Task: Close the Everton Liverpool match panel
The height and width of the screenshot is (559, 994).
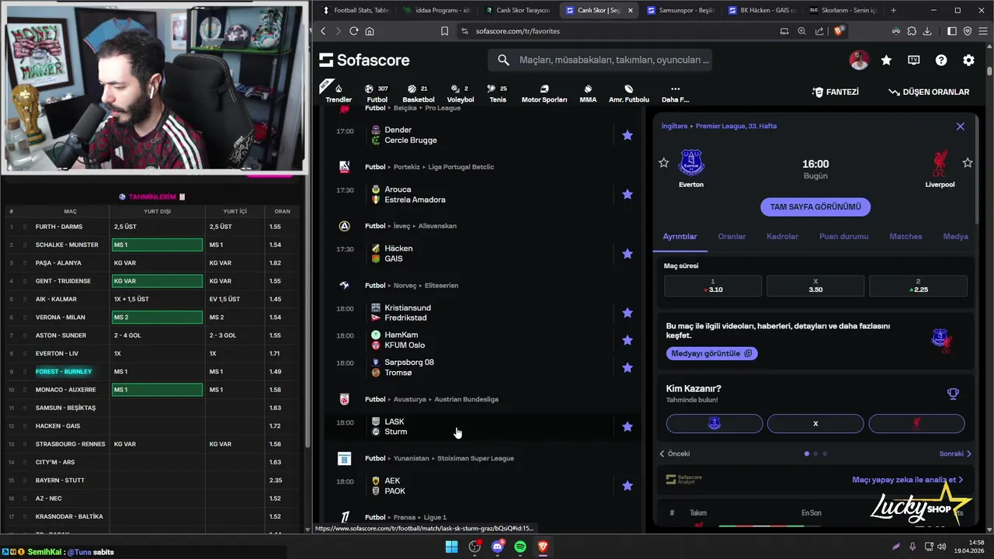Action: coord(961,126)
